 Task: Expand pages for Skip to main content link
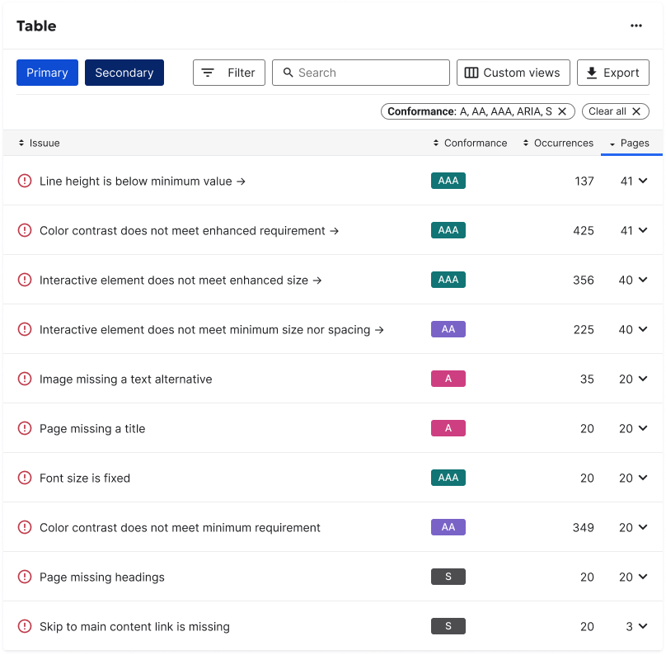tap(642, 626)
